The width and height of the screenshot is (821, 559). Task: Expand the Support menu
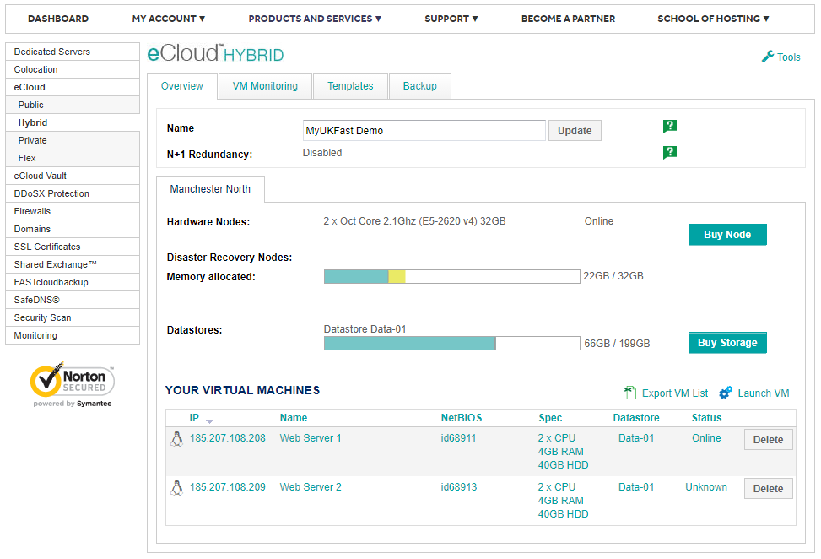(451, 19)
